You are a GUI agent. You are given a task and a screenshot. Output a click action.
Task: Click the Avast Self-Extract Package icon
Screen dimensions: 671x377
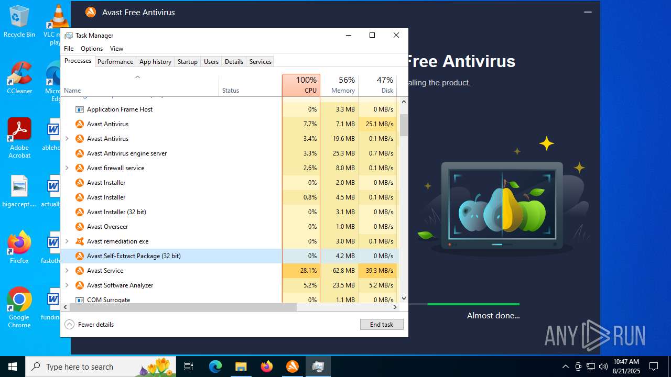pos(80,256)
